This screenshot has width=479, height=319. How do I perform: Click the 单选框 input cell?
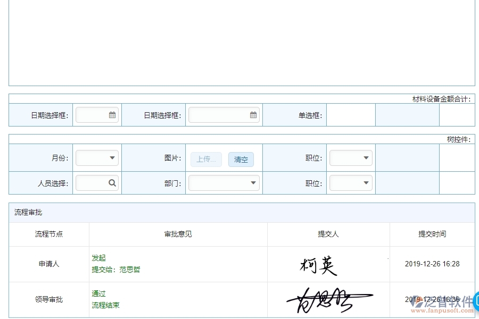point(351,114)
